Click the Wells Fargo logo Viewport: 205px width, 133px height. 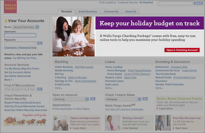[10, 7]
